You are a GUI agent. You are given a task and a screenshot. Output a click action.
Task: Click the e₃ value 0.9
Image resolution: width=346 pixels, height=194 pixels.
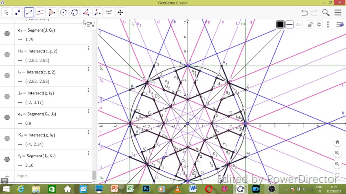[x=28, y=123]
